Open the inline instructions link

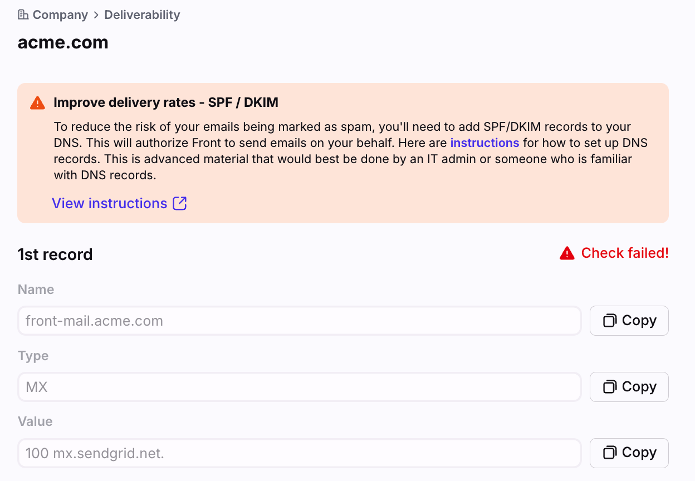coord(484,143)
